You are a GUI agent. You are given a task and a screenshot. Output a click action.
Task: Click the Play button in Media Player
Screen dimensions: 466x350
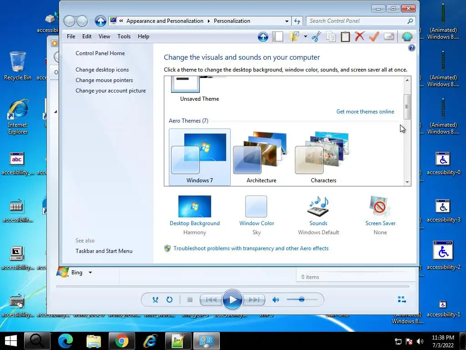coord(232,300)
